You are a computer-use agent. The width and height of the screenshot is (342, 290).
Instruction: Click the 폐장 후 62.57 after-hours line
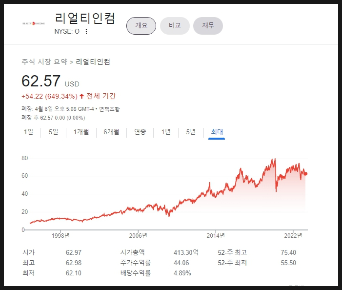tap(53, 118)
